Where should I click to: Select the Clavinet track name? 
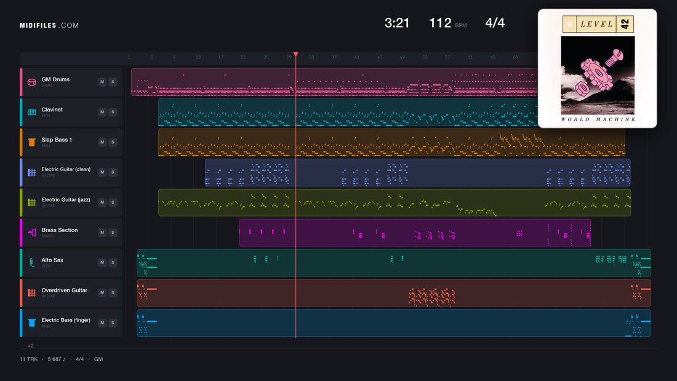click(x=52, y=110)
